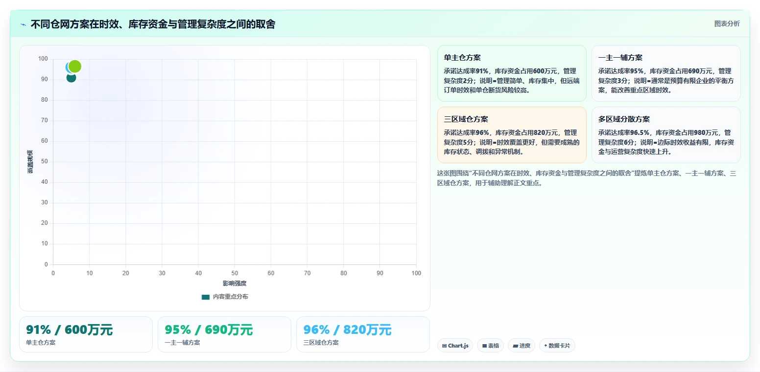Click the x-axis tick label 50
This screenshot has height=372, width=760.
tap(235, 273)
